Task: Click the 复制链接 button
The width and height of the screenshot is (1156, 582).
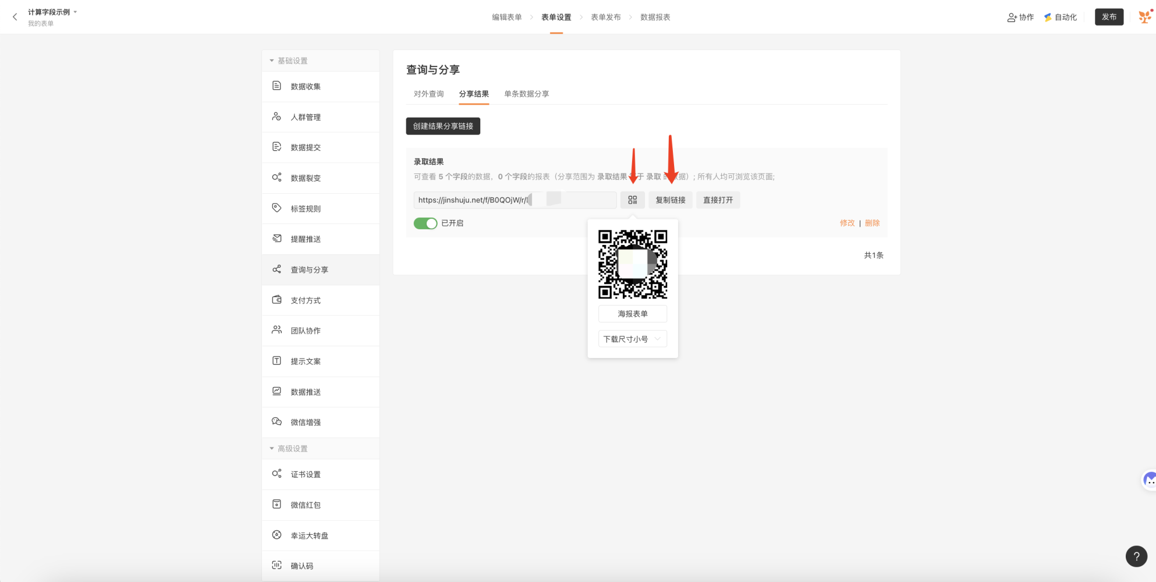Action: coord(671,200)
